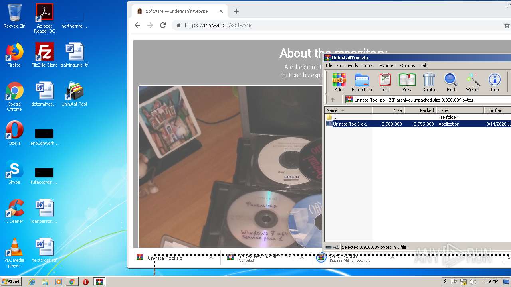Switch to Software — Enderman's website tab
Viewport: 511px width, 287px height.
tap(180, 11)
